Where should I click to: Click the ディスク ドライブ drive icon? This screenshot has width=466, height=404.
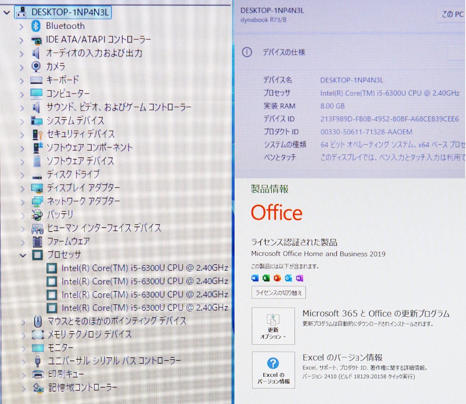(37, 177)
